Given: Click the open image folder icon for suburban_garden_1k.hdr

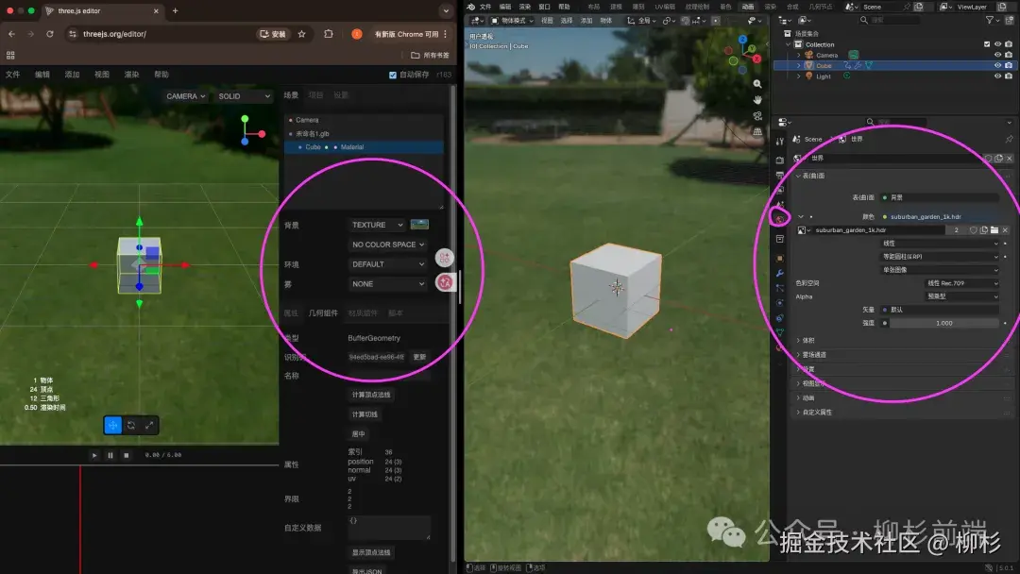Looking at the screenshot, I should pyautogui.click(x=994, y=230).
